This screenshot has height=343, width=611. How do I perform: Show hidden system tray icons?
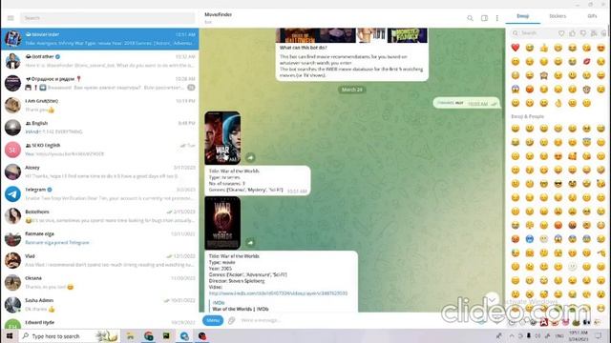point(512,335)
